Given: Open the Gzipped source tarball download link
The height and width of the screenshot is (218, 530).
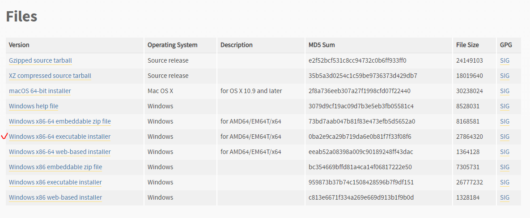Looking at the screenshot, I should tap(40, 60).
